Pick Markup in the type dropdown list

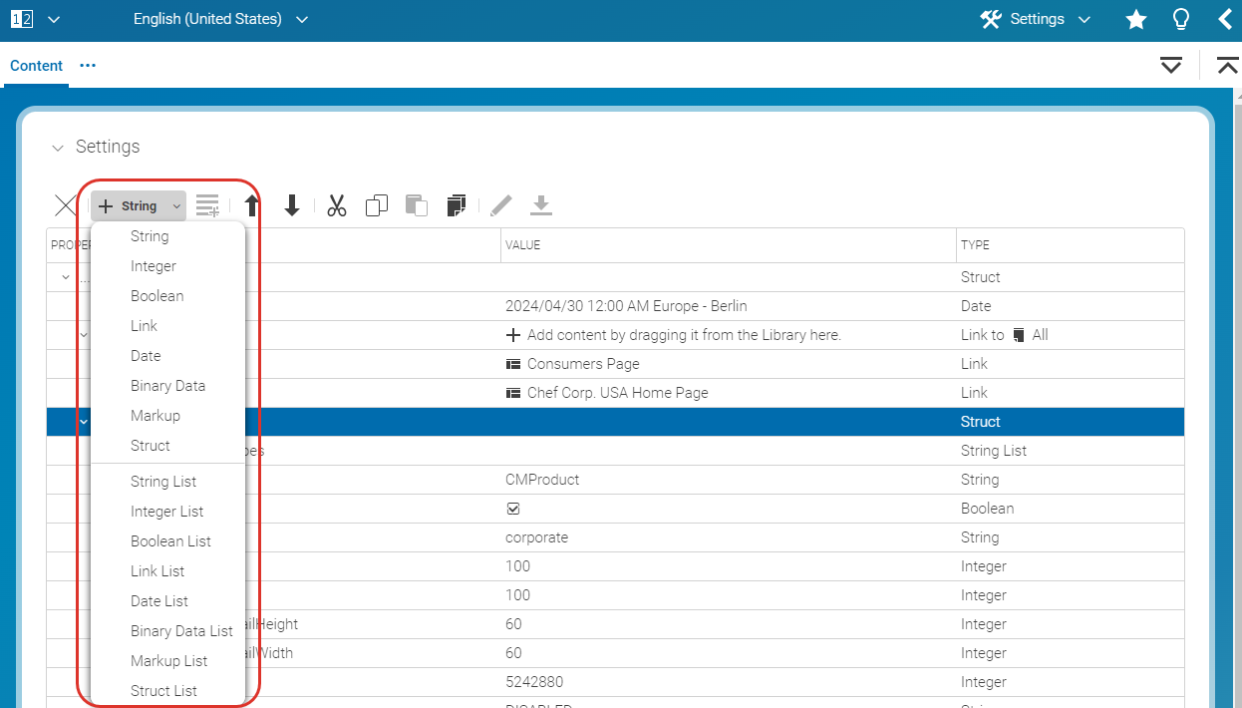pyautogui.click(x=155, y=416)
